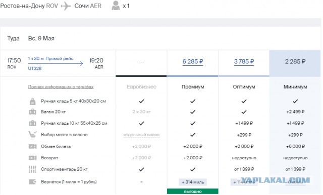The width and height of the screenshot is (323, 195).
Task: Click +1 499 ₽ hand luggage add-on in Минимум
Action: pos(295,124)
